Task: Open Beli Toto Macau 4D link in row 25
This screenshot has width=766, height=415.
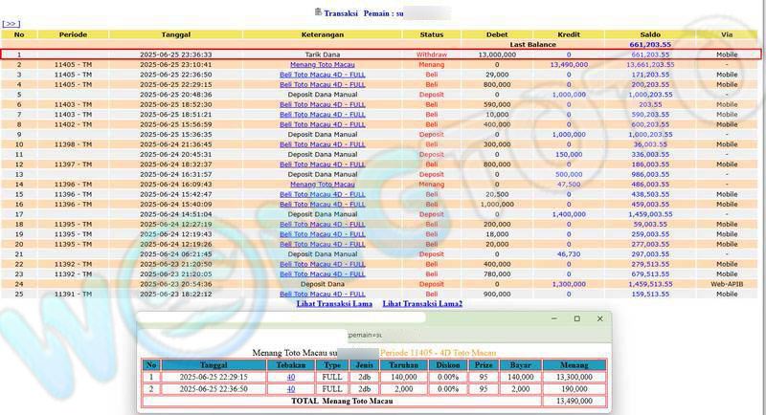Action: [x=322, y=294]
